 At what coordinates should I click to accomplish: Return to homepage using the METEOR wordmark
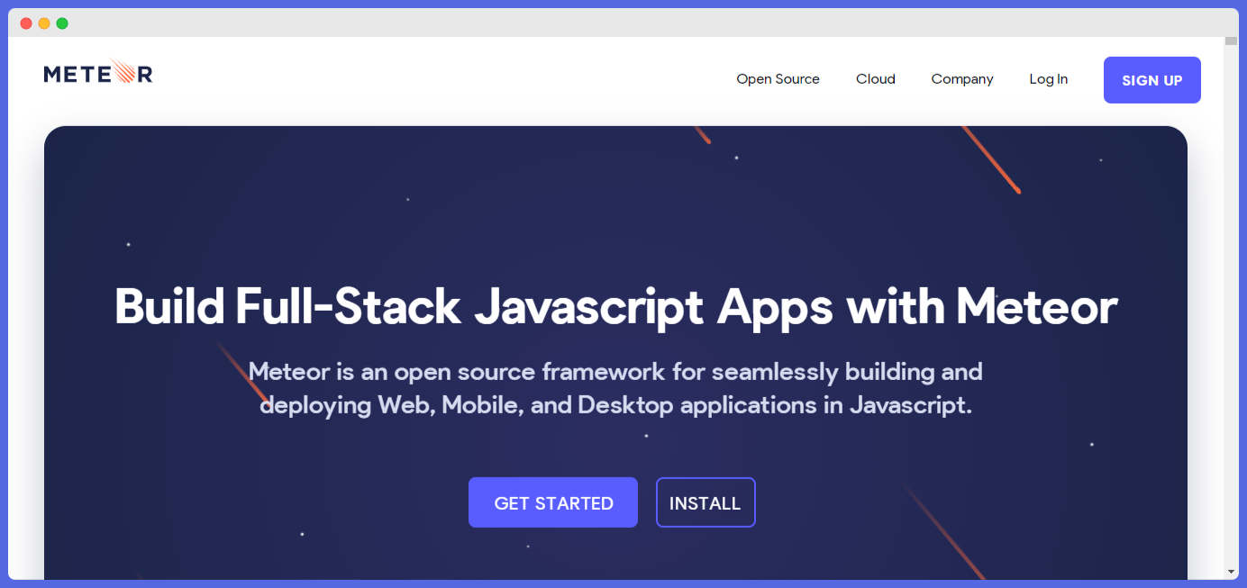click(x=97, y=73)
